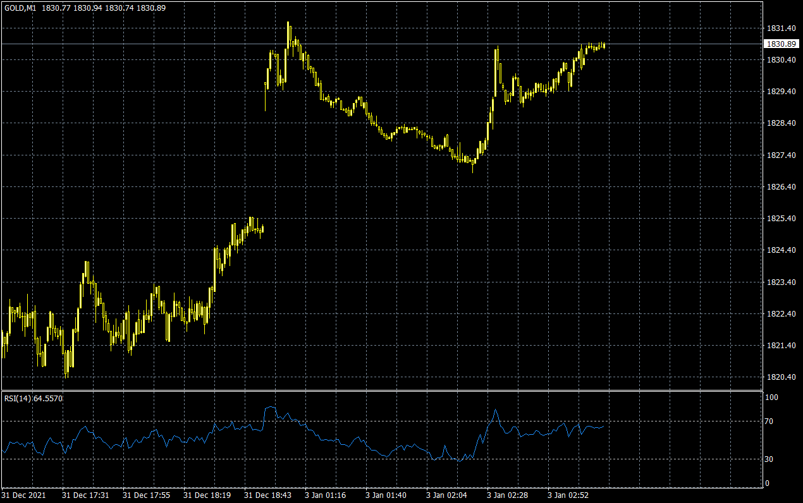Viewport: 803px width, 503px height.
Task: Click the 3 Jan 01:40 time label
Action: pyautogui.click(x=386, y=495)
